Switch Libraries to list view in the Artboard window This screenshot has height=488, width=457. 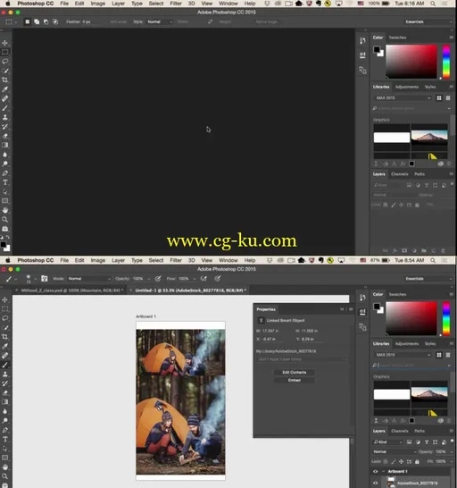[x=448, y=355]
